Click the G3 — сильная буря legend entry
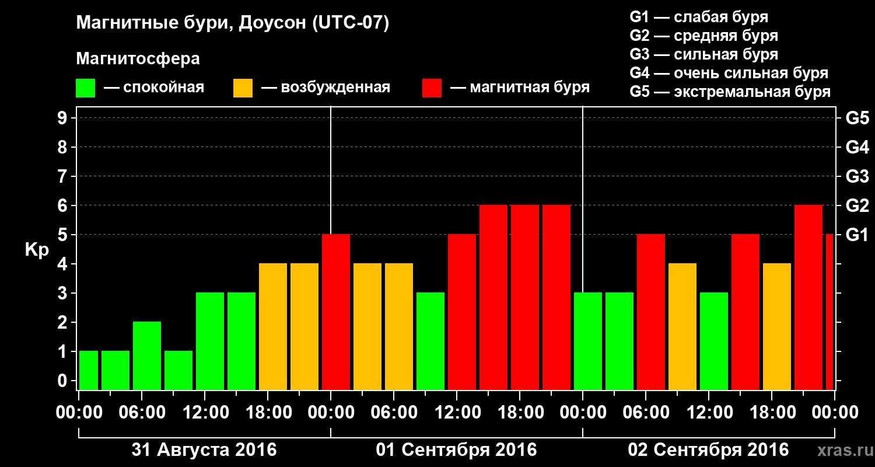The image size is (875, 467). pyautogui.click(x=704, y=54)
